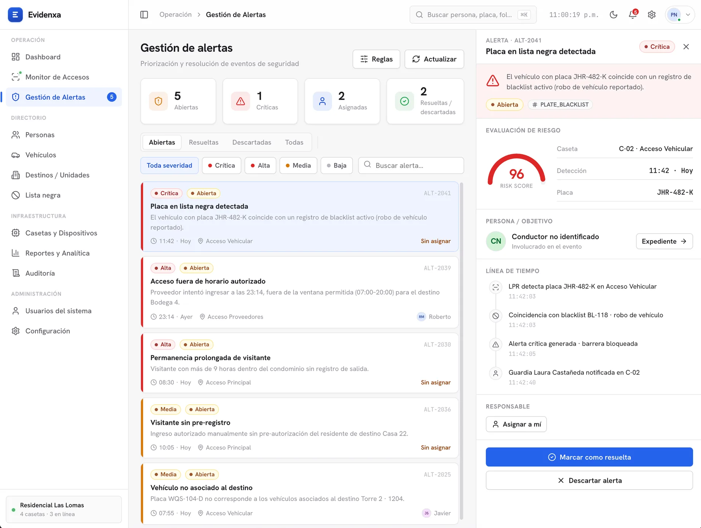Go to Operación breadcrumb
The height and width of the screenshot is (528, 701).
pos(175,14)
